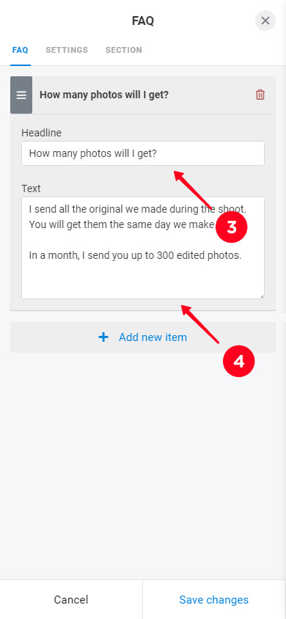Screen dimensions: 286x619
Task: Click red annotation circle number 3
Action: [x=232, y=227]
